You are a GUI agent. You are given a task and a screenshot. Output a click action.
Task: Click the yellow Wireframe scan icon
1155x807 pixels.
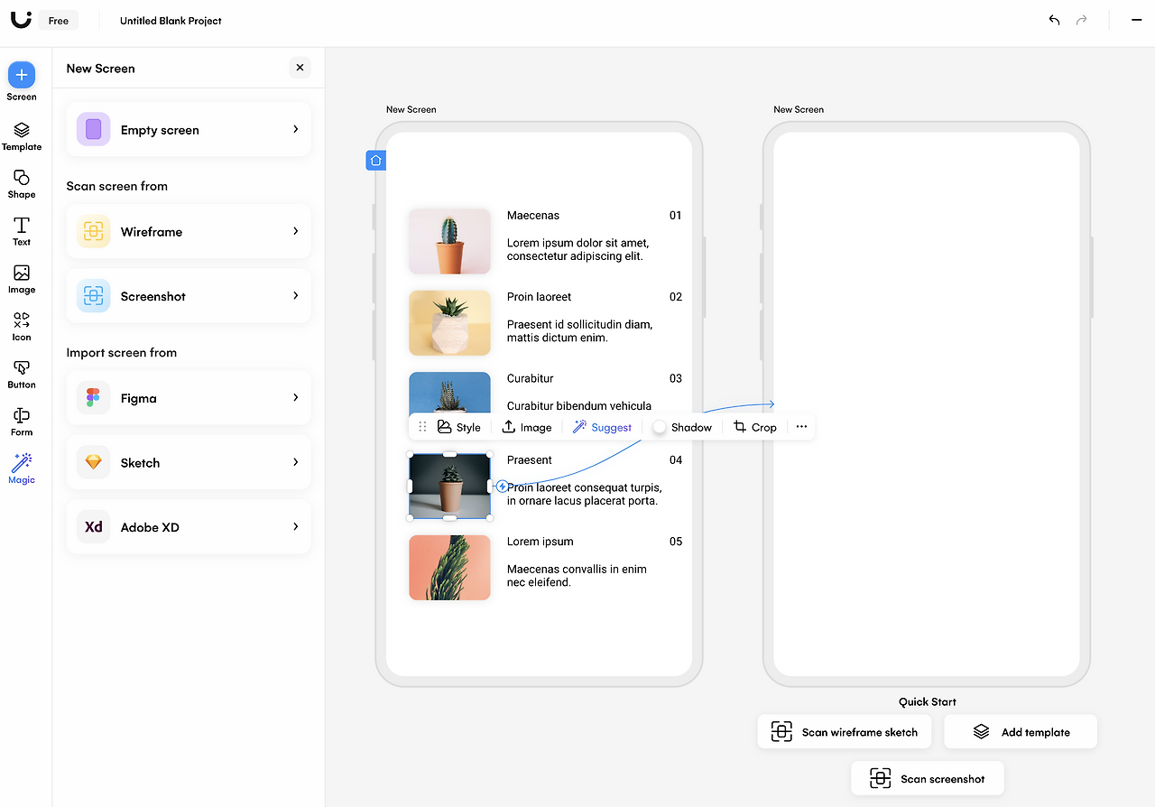coord(94,231)
